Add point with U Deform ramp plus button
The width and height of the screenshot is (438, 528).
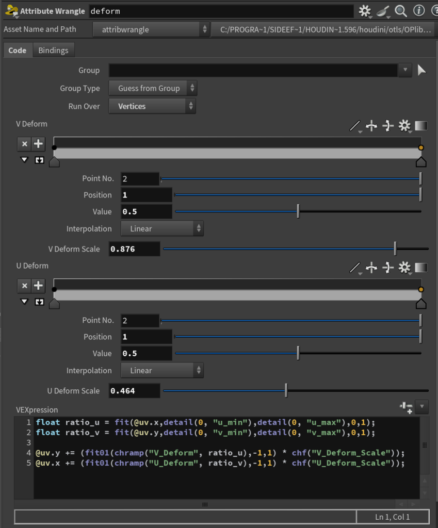point(38,286)
